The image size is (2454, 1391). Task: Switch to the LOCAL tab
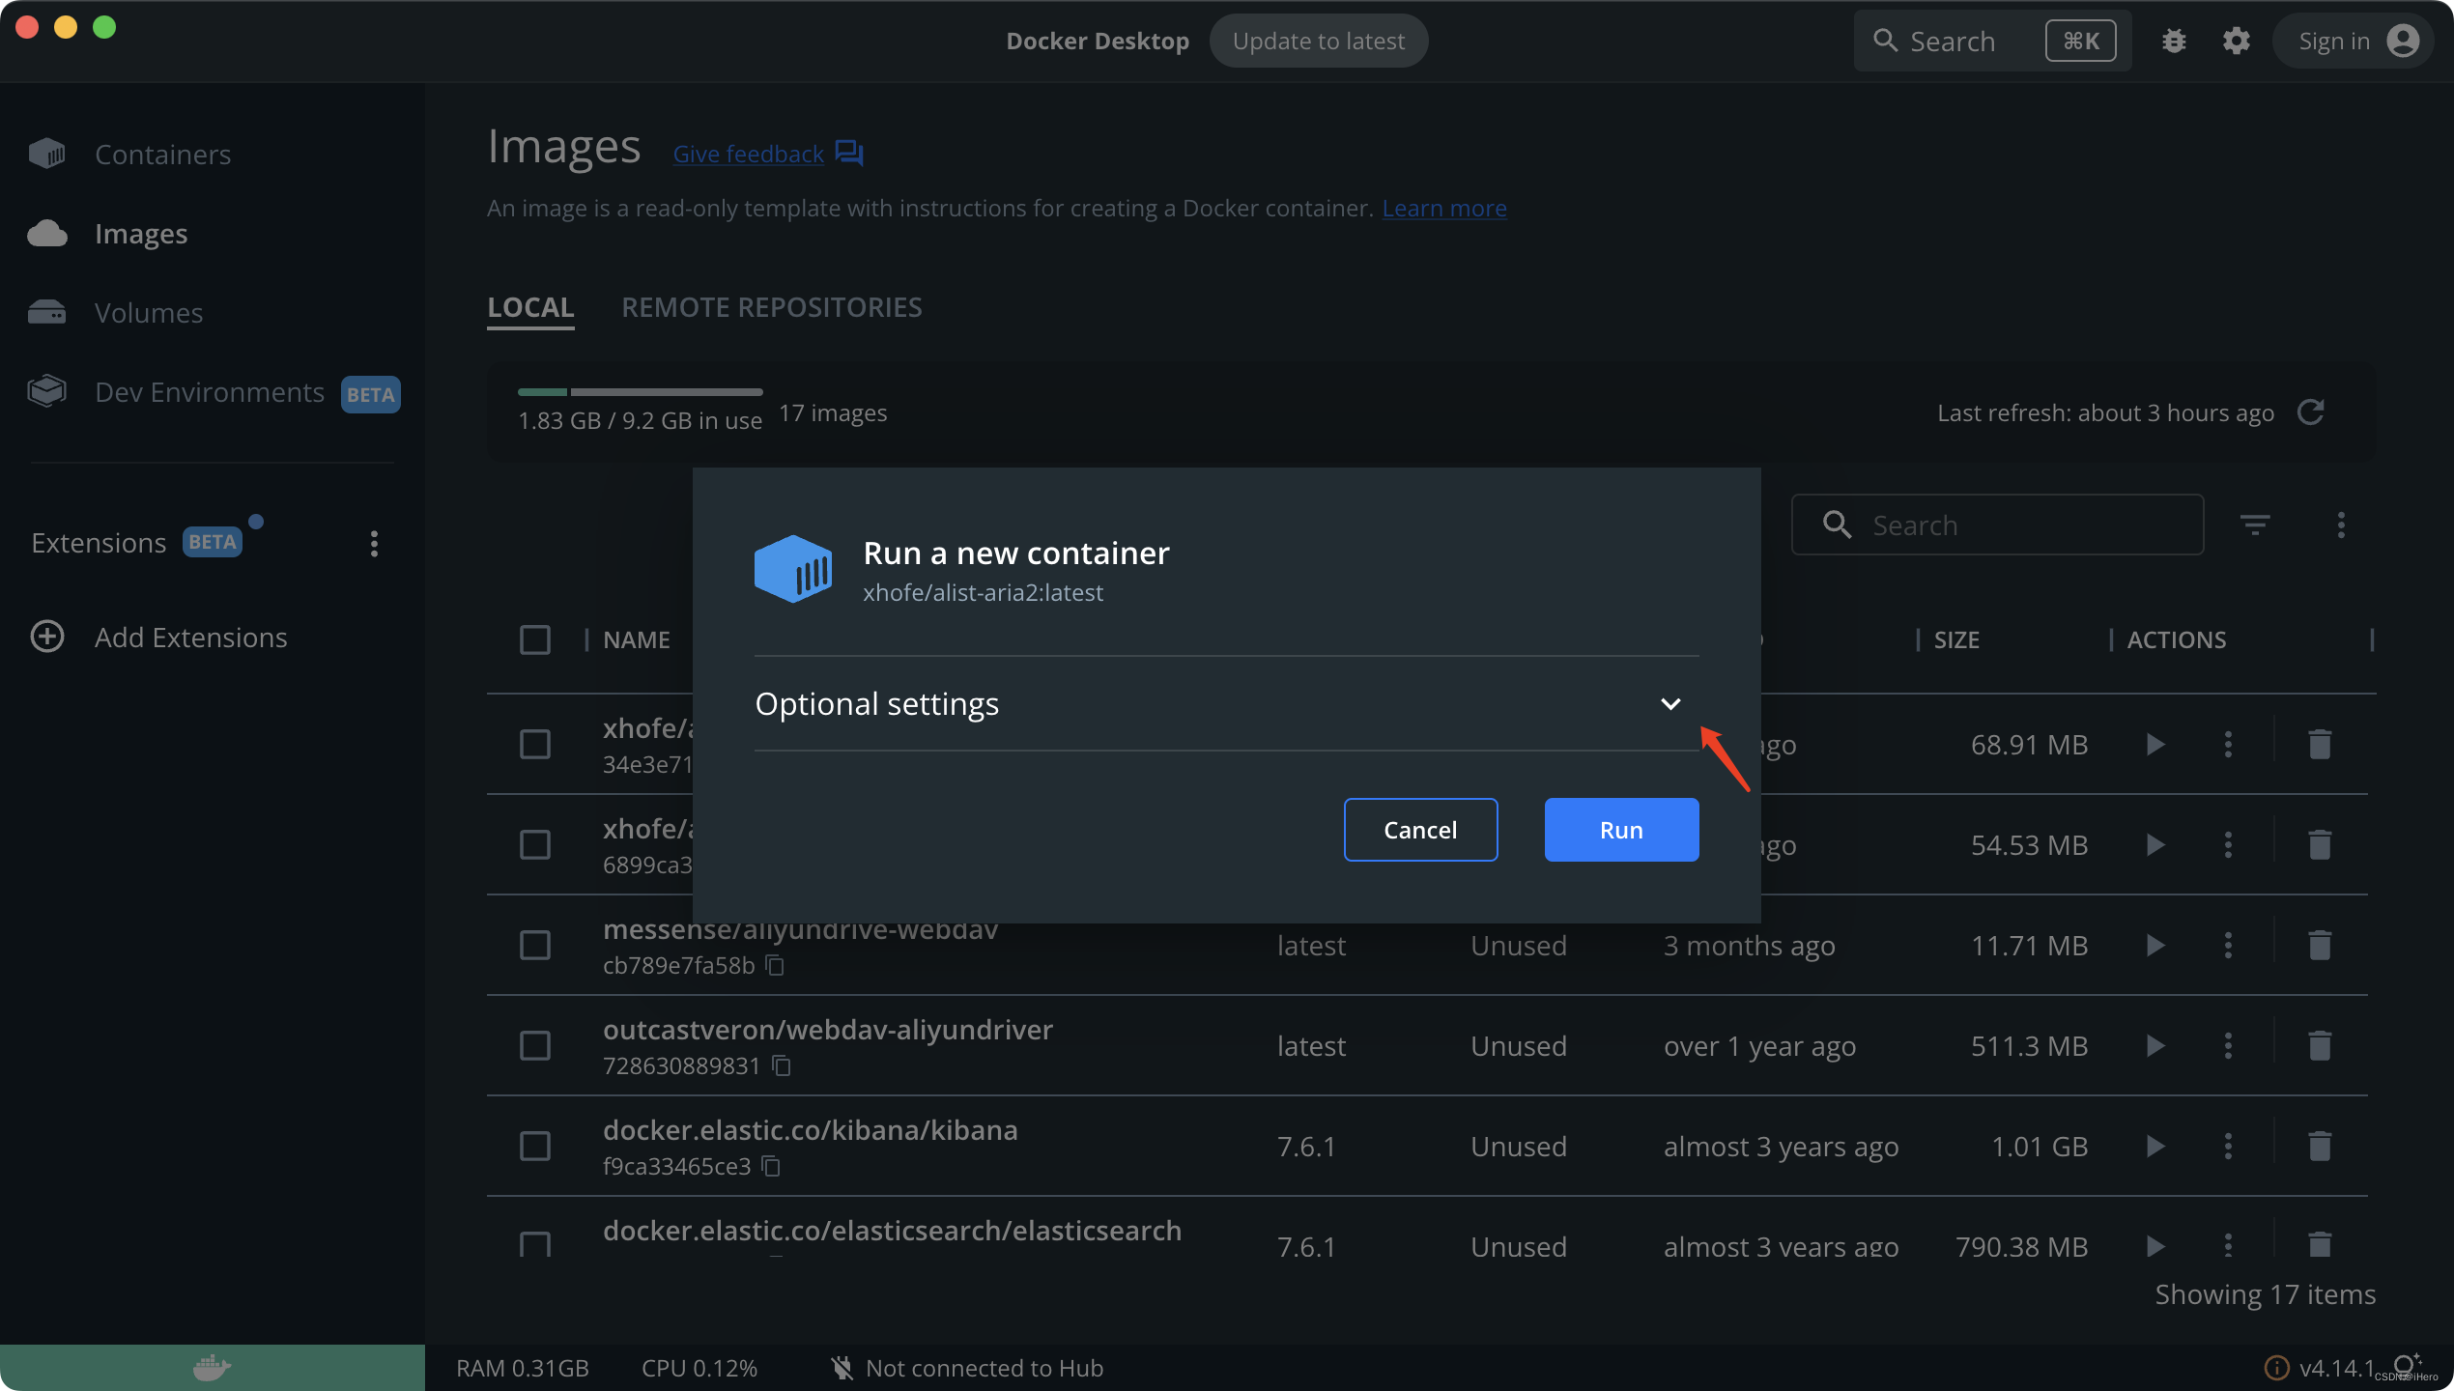(x=530, y=307)
